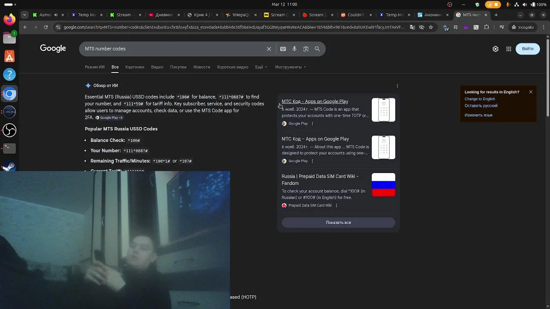Bookmark this page with the star
This screenshot has width=550, height=309.
(x=431, y=27)
